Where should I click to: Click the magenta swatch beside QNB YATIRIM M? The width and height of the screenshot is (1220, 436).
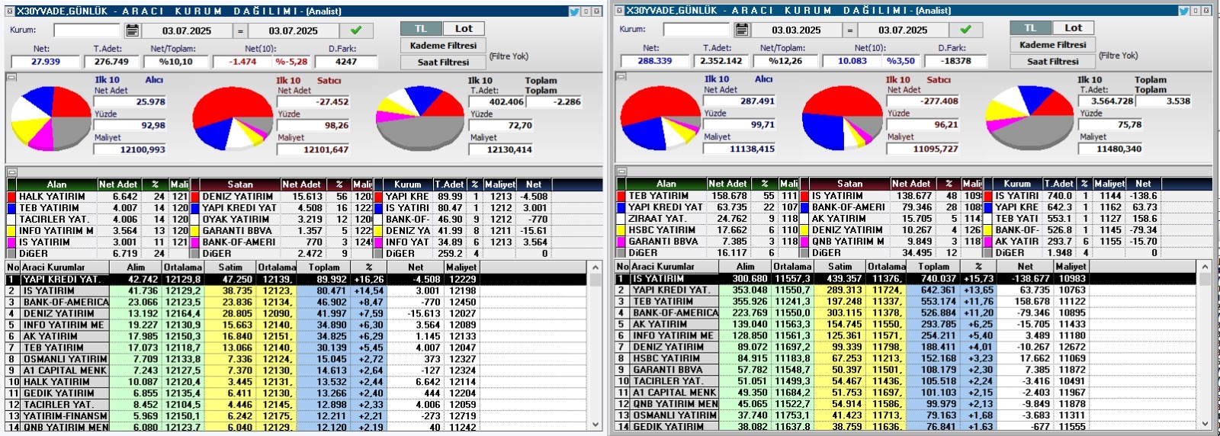pyautogui.click(x=804, y=242)
